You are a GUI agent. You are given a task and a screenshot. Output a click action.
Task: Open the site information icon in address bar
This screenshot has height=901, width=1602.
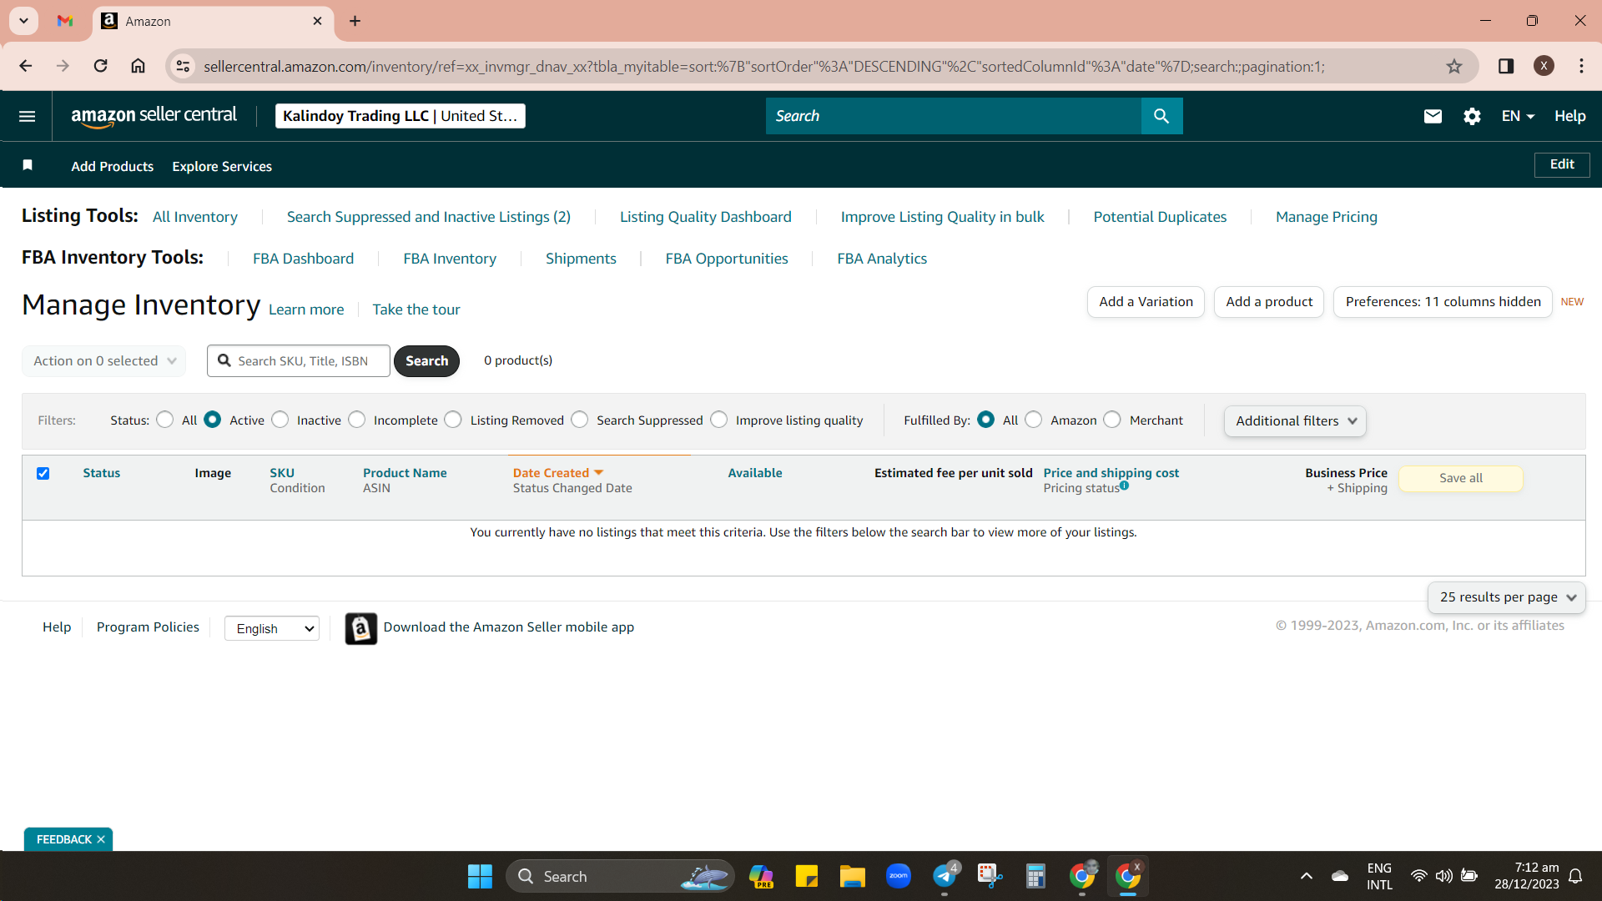184,66
